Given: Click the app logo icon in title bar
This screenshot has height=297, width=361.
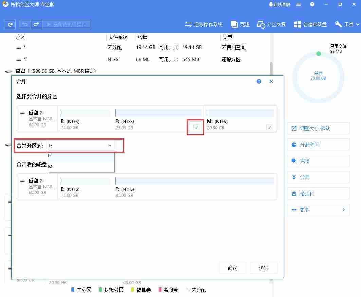Looking at the screenshot, I should coord(5,4).
